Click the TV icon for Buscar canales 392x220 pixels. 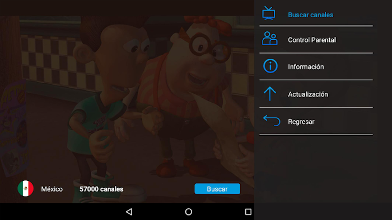(269, 13)
